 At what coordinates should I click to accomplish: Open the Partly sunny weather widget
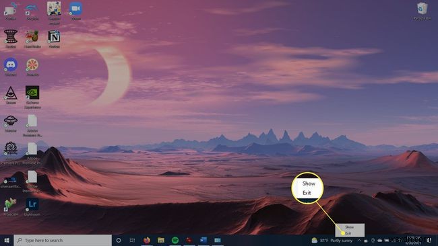pyautogui.click(x=332, y=240)
